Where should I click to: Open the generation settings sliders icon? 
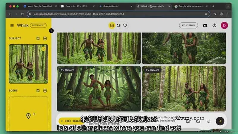point(208,121)
